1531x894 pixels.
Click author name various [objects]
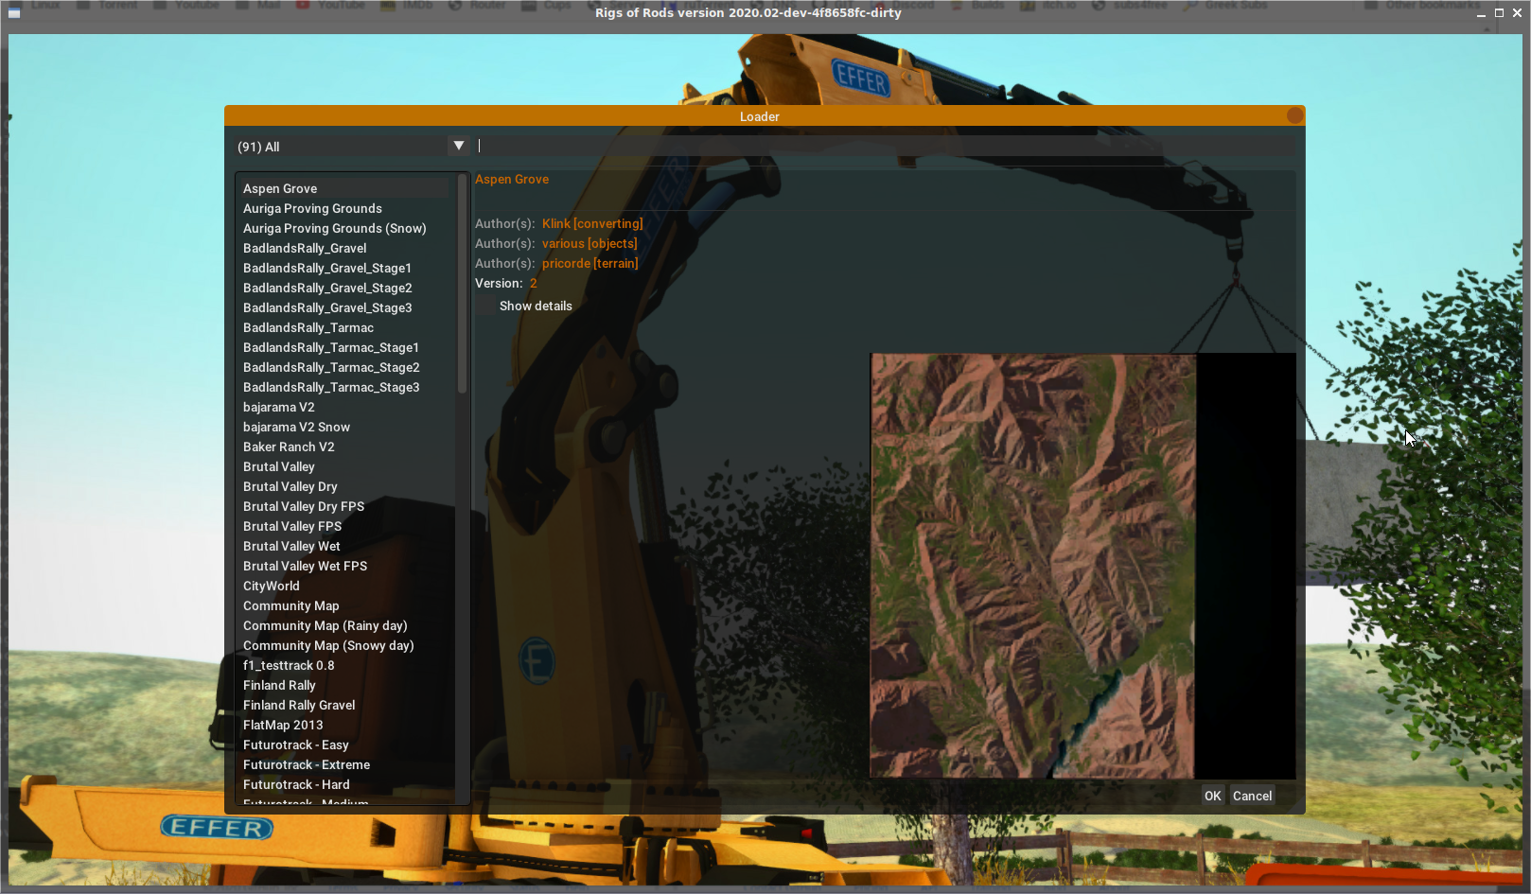[590, 243]
